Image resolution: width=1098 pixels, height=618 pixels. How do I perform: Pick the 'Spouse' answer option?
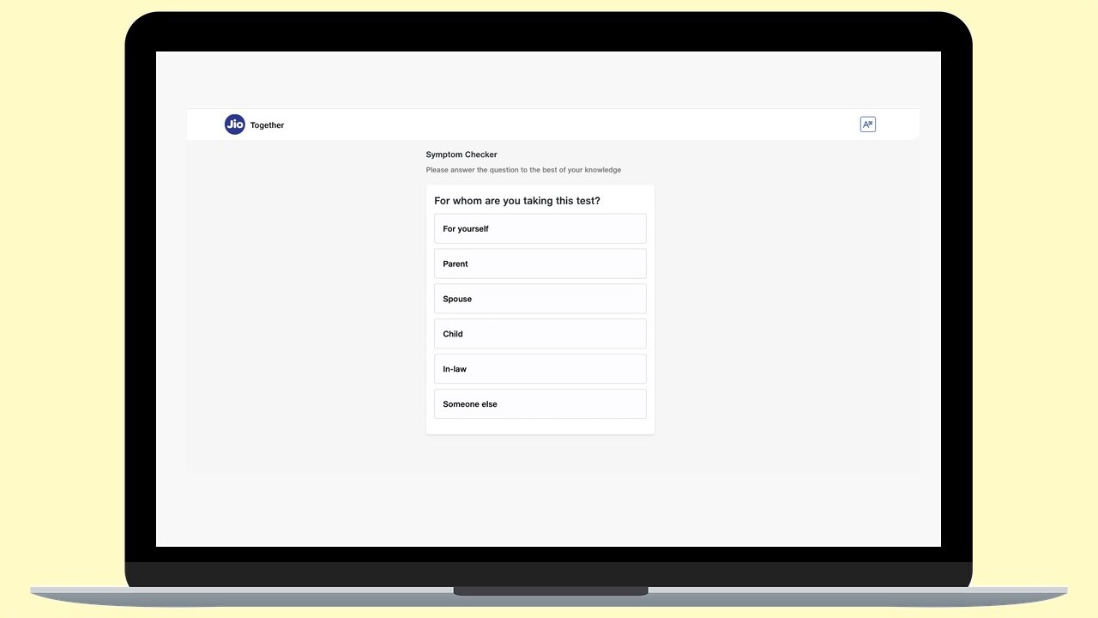coord(540,300)
